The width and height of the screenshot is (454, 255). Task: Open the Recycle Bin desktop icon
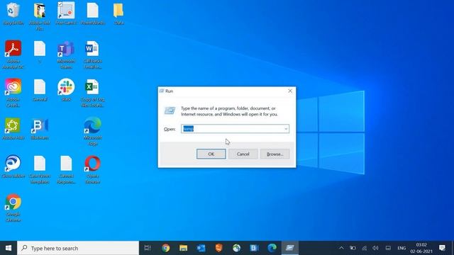[13, 13]
